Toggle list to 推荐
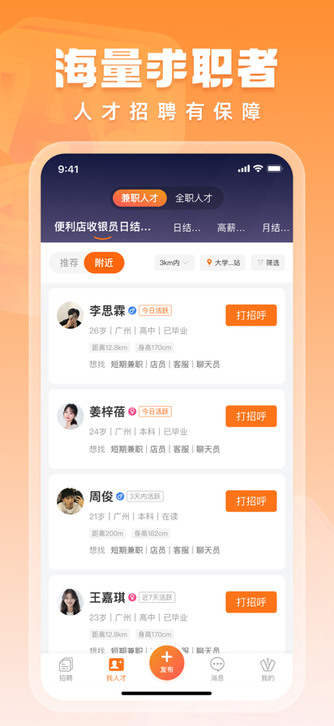The image size is (334, 726). pos(67,263)
